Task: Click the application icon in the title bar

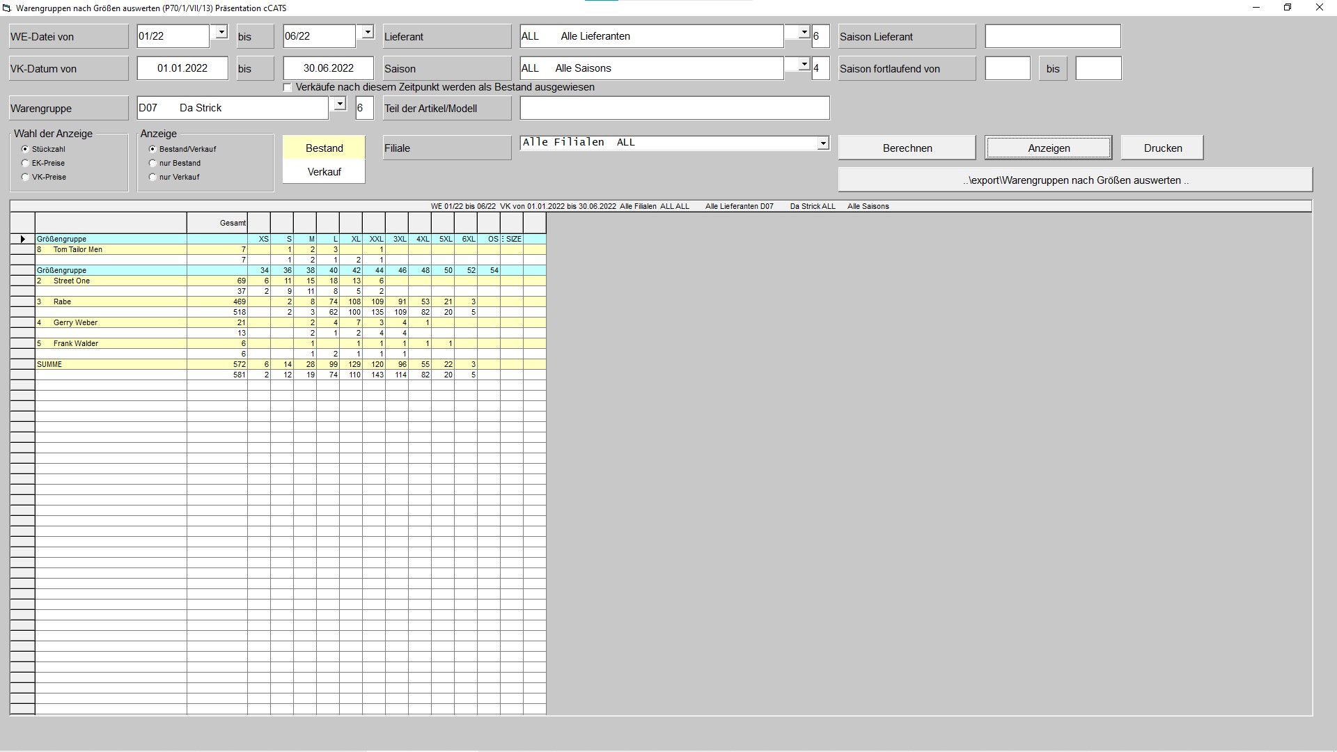Action: 7,8
